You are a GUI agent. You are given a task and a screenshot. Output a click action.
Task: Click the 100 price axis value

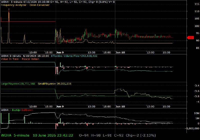[197, 26]
